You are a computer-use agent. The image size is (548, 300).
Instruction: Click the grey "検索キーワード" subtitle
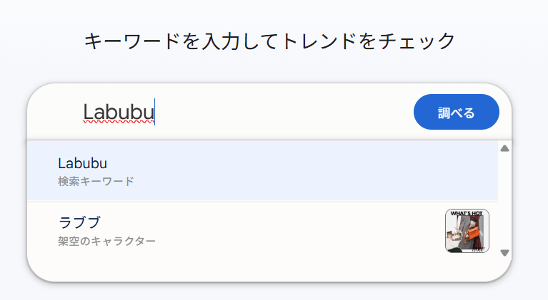pyautogui.click(x=96, y=181)
